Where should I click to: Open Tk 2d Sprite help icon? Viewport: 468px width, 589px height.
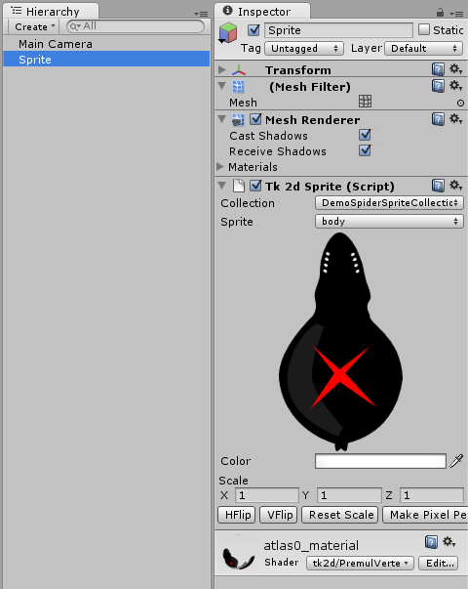tap(438, 186)
